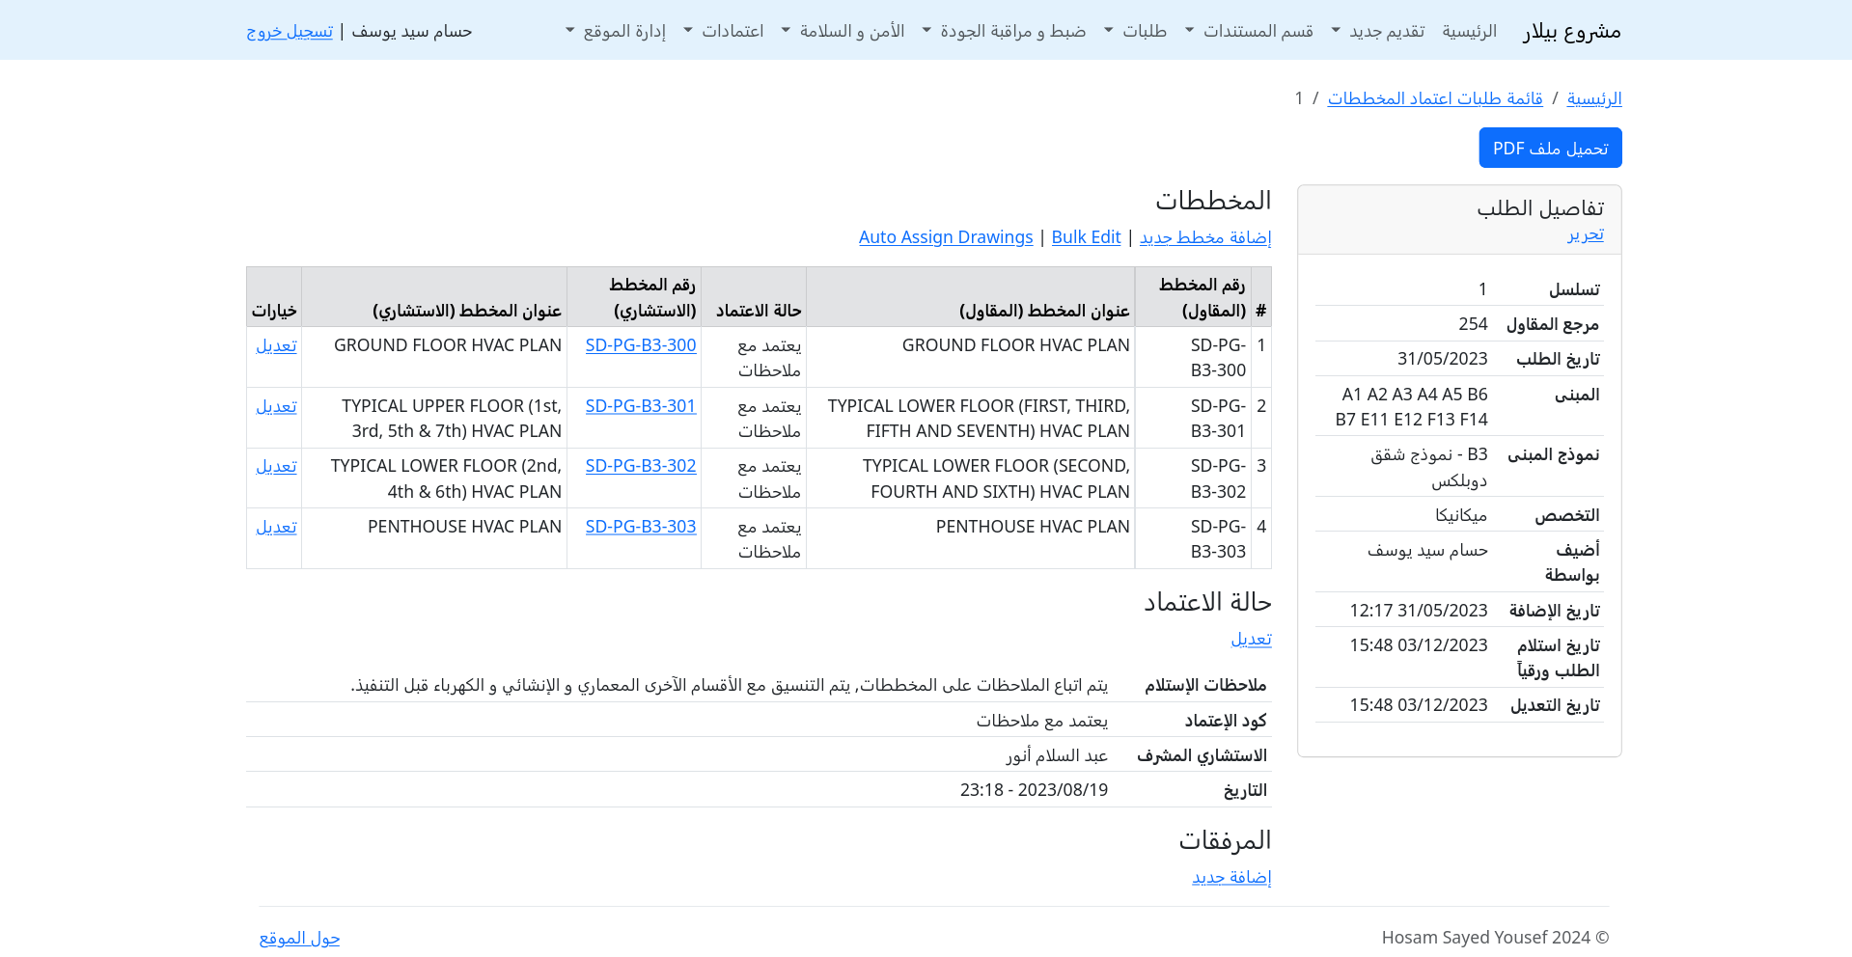Click Auto Assign Drawings link
The height and width of the screenshot is (957, 1852).
coord(945,237)
